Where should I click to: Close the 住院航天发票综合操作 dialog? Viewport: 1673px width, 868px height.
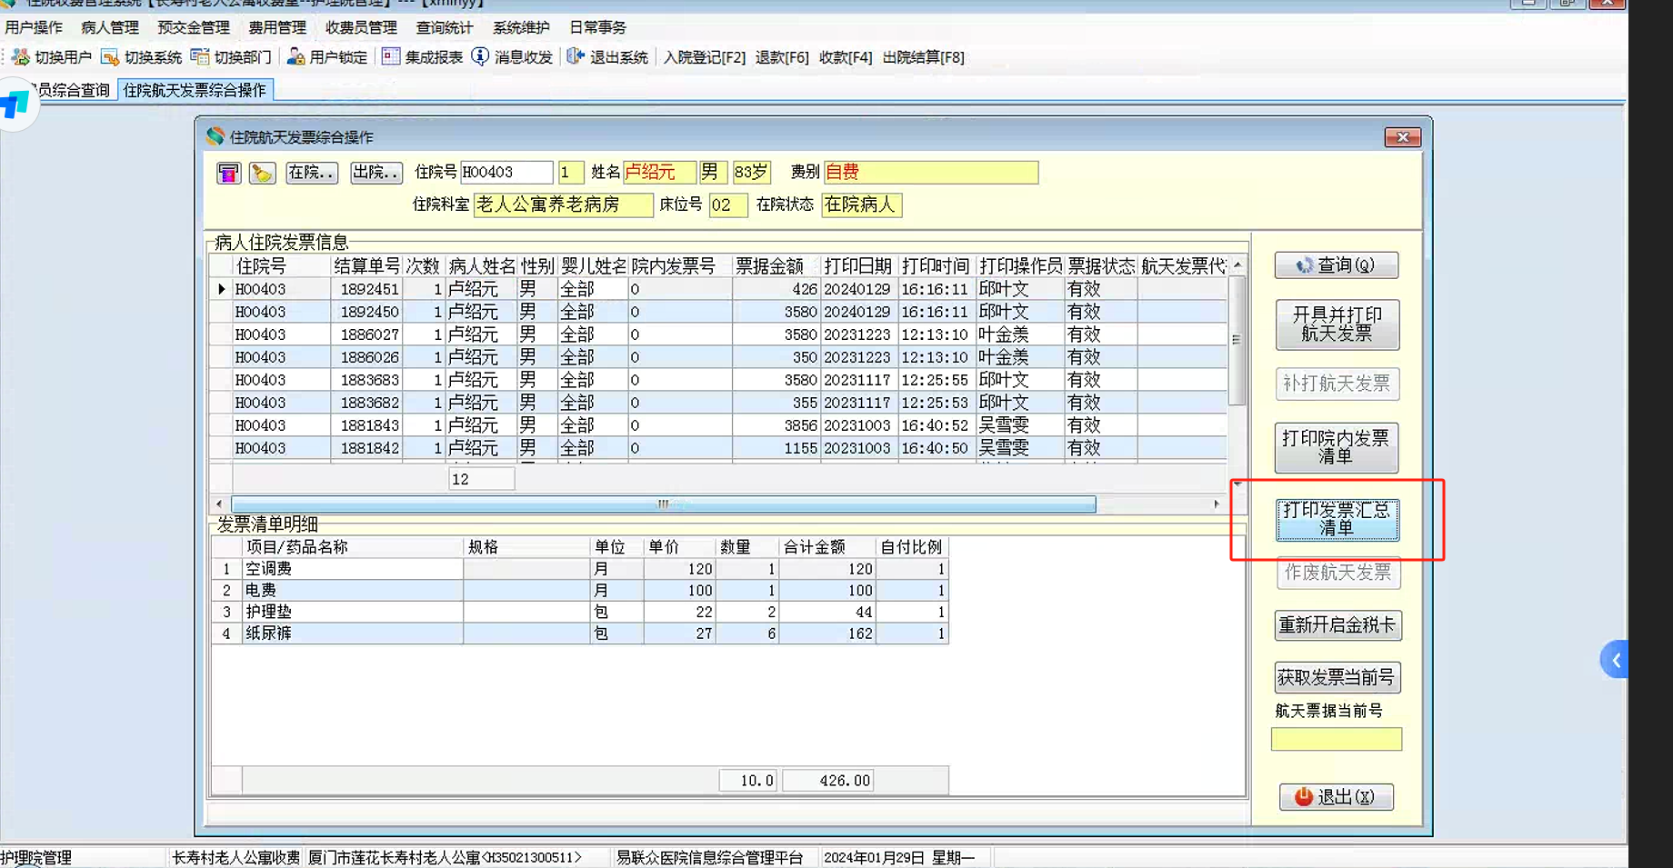pyautogui.click(x=1403, y=137)
